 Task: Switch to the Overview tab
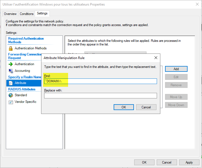coord(10,14)
